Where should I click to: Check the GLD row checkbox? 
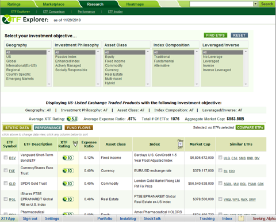coord(5,183)
